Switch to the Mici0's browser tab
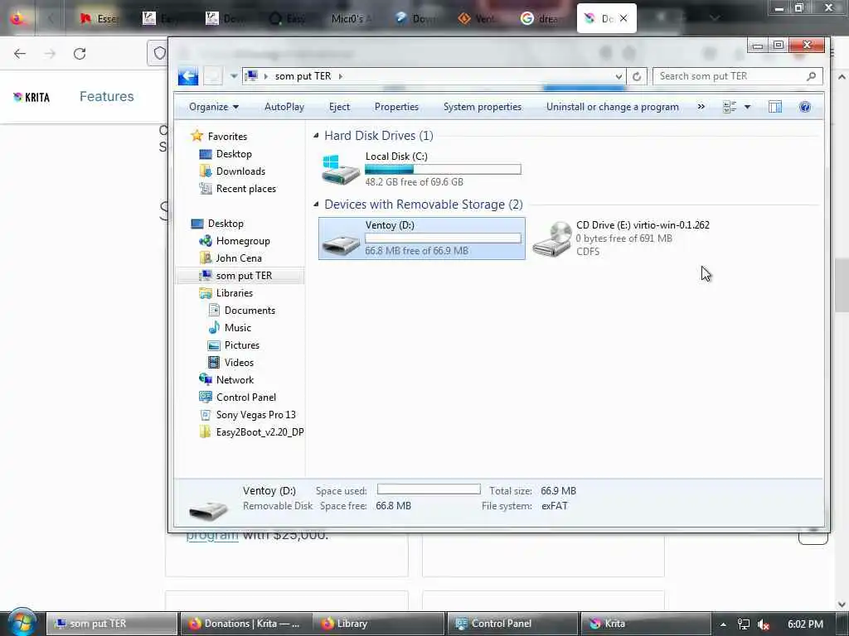The height and width of the screenshot is (636, 849). point(349,18)
